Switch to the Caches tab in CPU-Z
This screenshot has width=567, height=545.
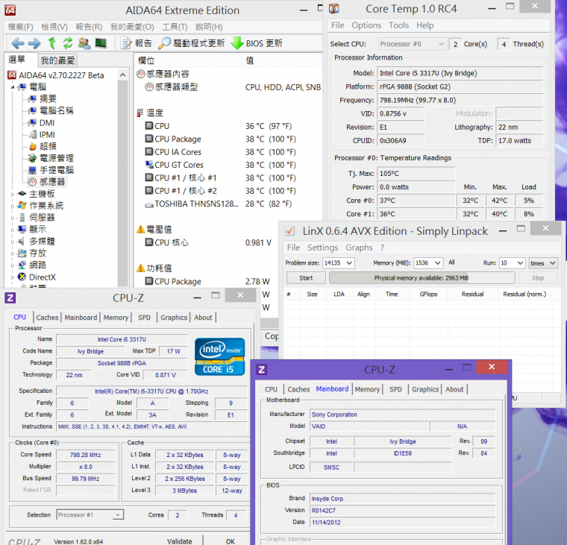(47, 318)
